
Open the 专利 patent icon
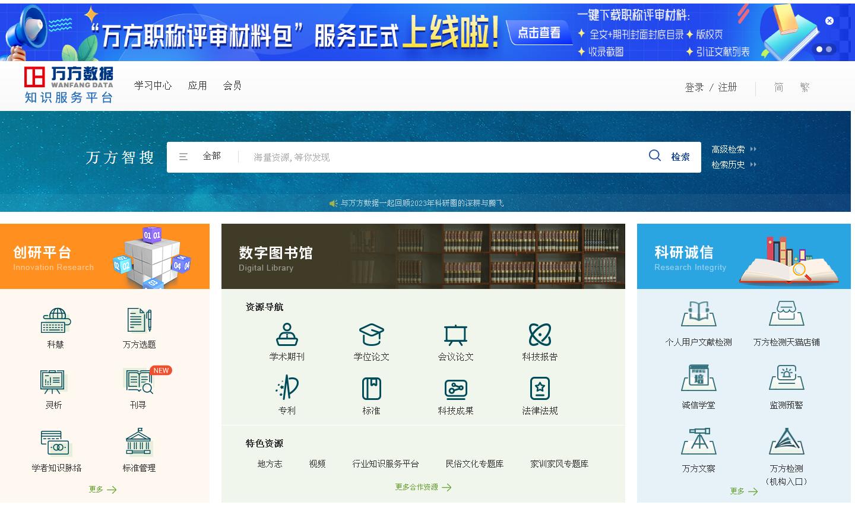(x=287, y=388)
